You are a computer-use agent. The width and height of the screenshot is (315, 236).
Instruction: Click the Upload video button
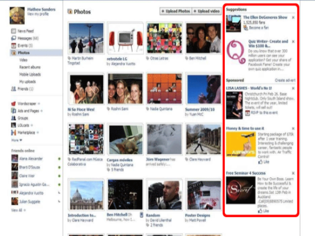(207, 11)
